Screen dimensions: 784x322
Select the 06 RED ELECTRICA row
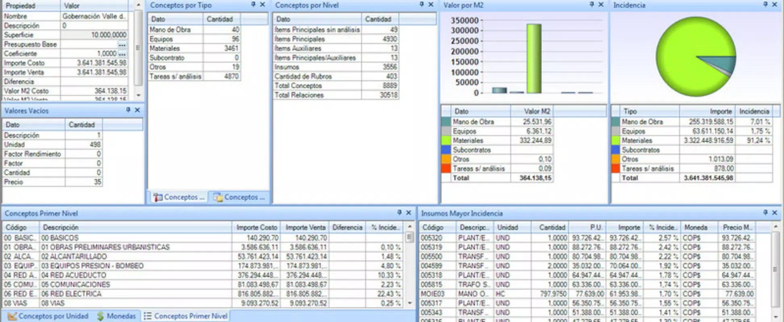(x=203, y=294)
